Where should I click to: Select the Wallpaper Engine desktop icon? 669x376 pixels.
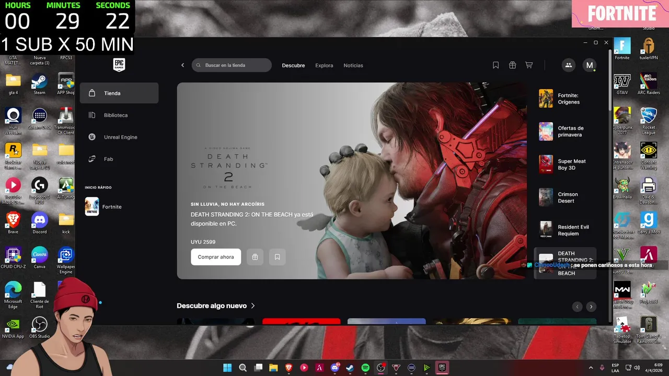click(x=66, y=261)
